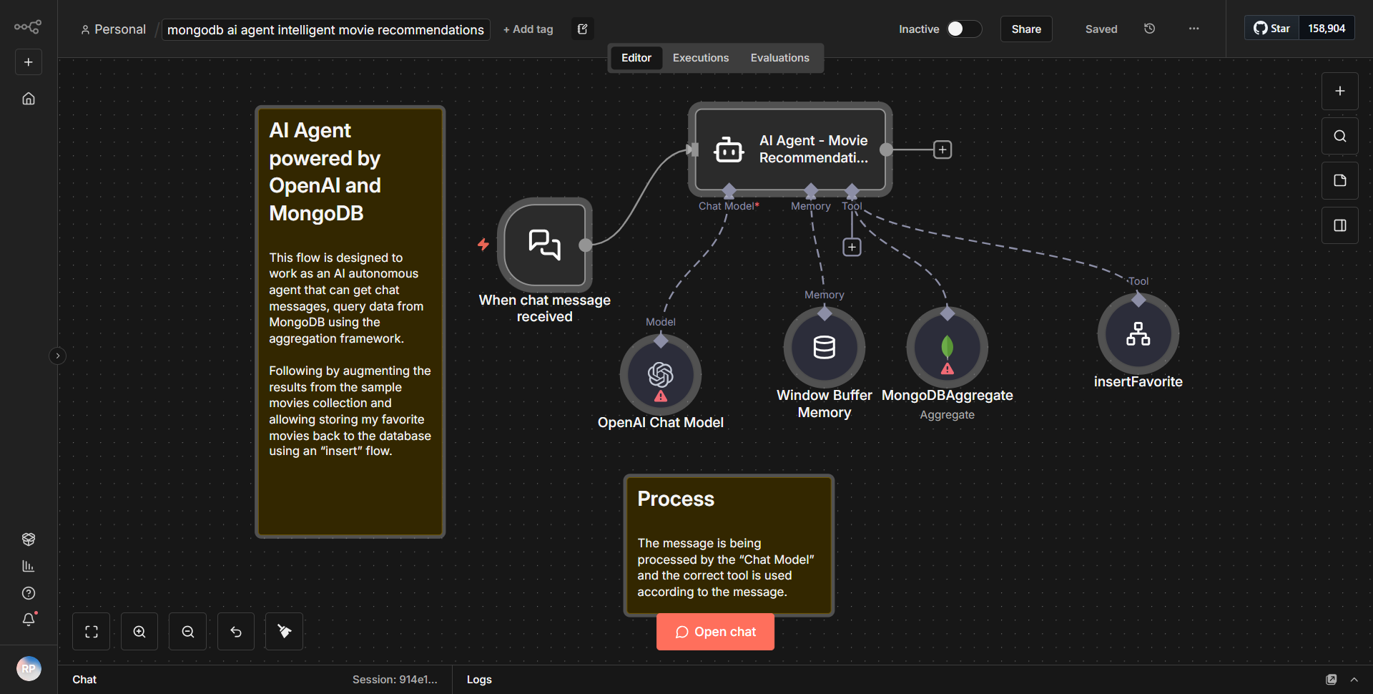Select the When chat message received trigger node
The width and height of the screenshot is (1373, 694).
click(545, 245)
